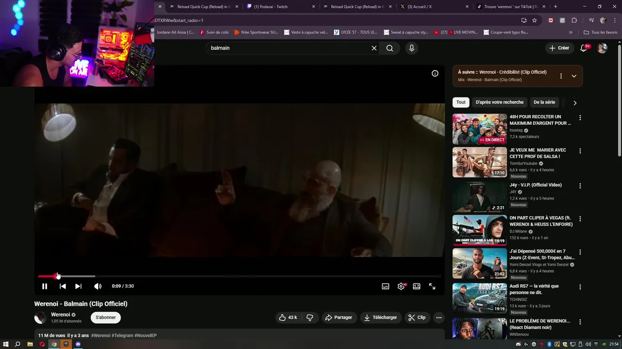
Task: Open J4y - V.I.P. video title
Action: click(x=536, y=185)
